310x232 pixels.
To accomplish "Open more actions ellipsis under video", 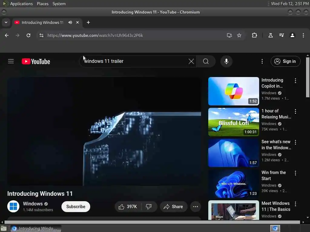I will pos(196,207).
